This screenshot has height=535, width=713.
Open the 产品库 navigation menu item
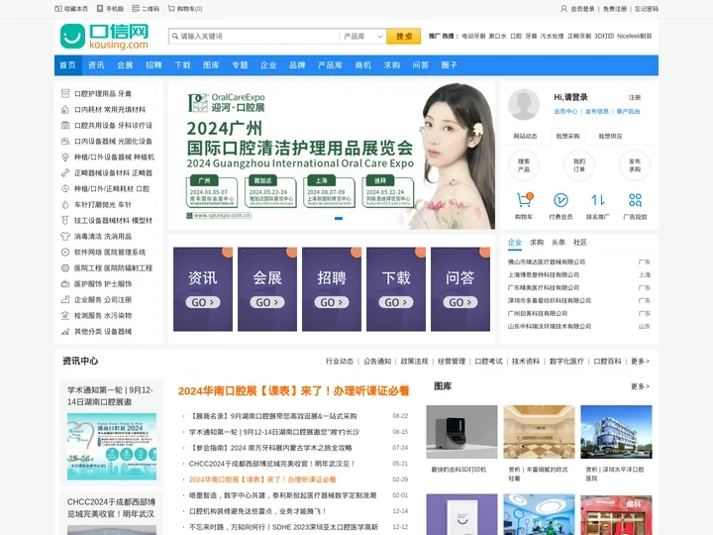tap(330, 65)
